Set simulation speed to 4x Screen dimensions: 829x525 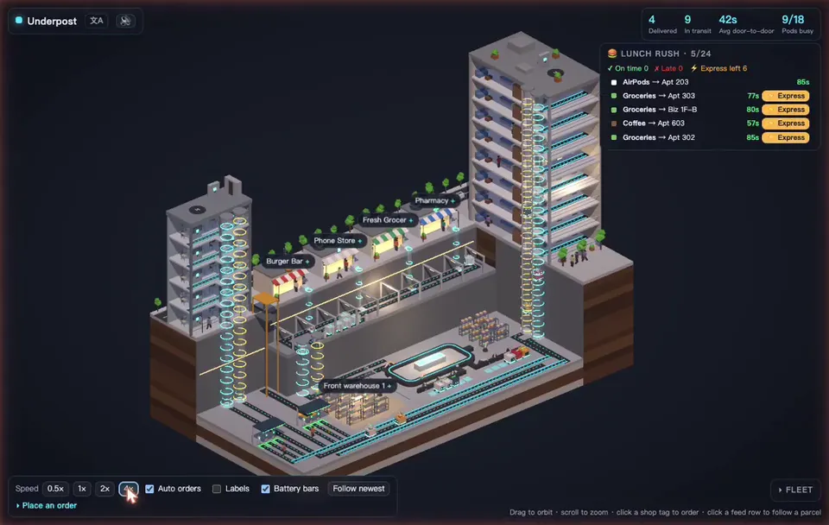(x=128, y=489)
